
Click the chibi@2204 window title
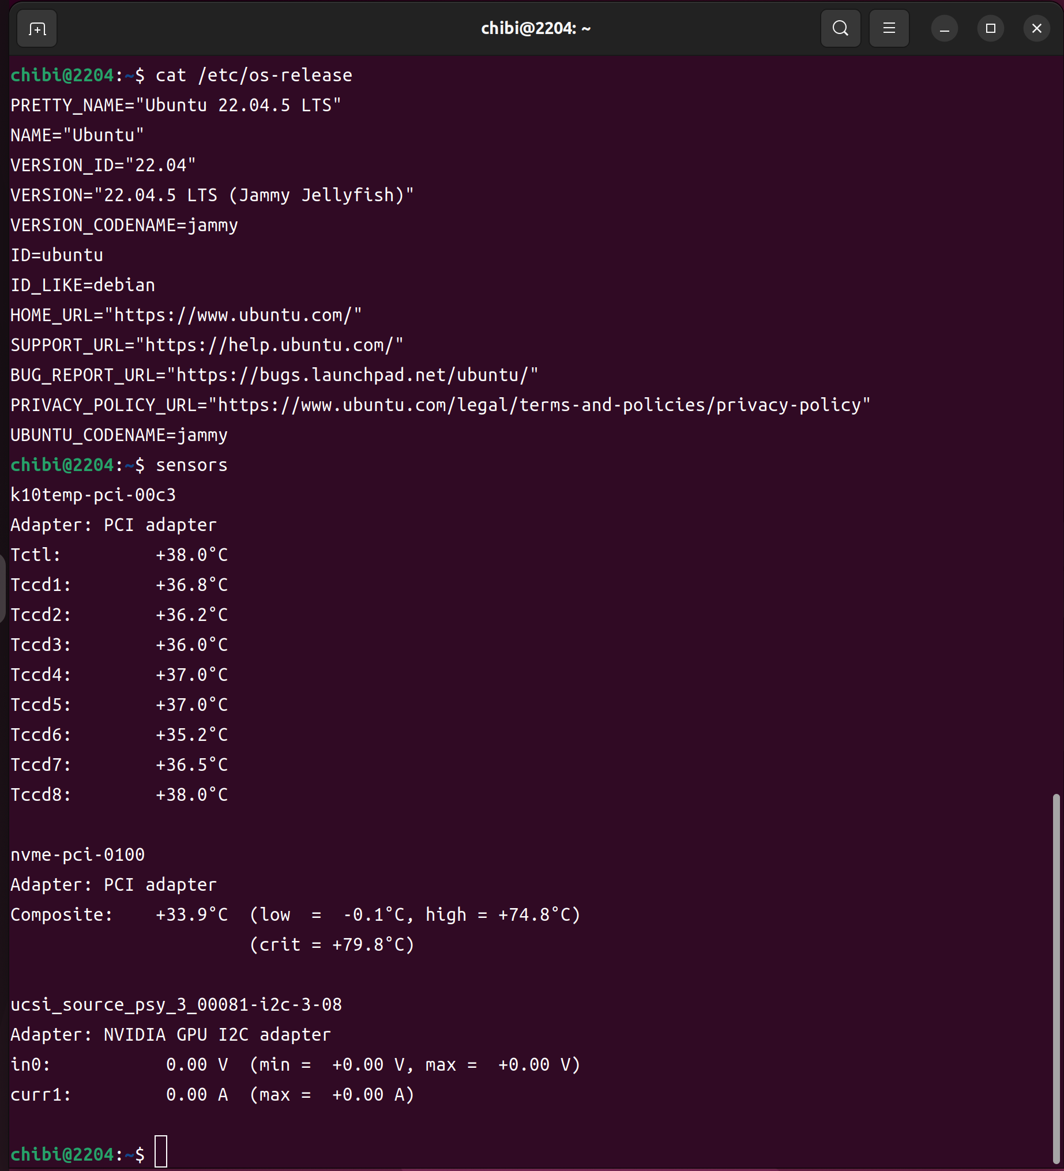pos(535,28)
